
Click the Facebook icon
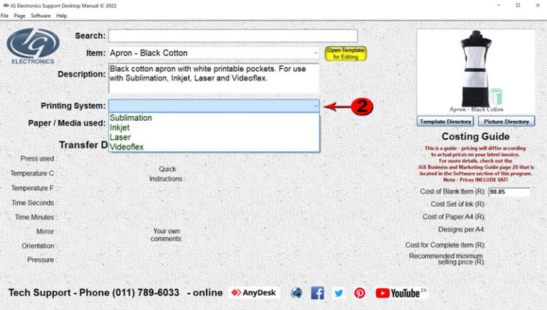click(318, 293)
